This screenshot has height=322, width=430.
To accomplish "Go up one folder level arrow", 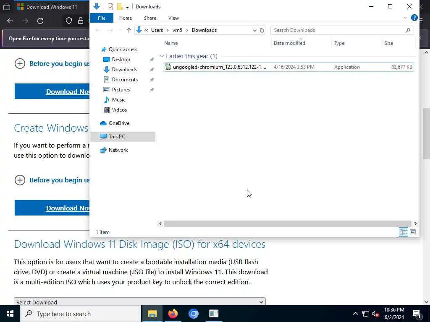I will 128,30.
